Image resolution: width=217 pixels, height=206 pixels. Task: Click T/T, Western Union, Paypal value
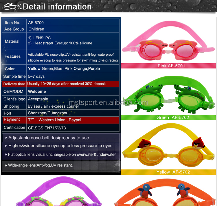tap(54, 120)
